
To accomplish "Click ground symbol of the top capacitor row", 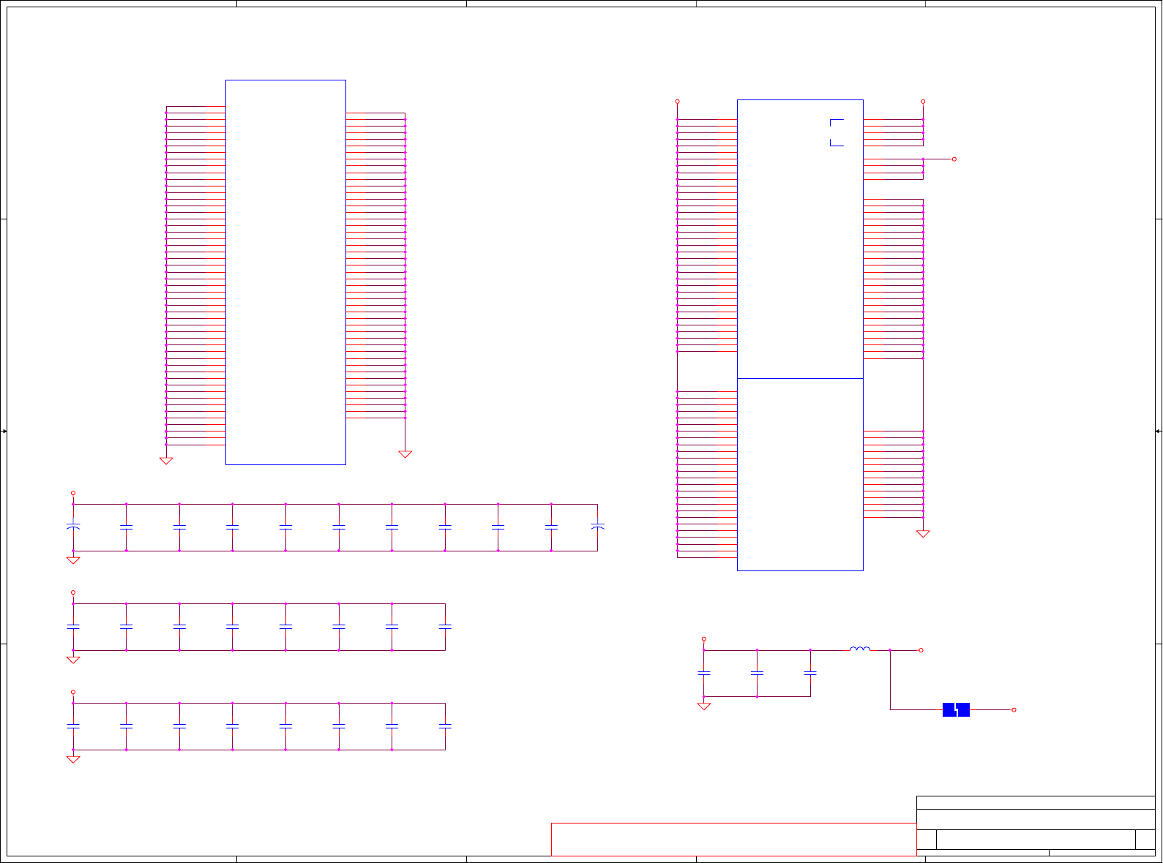I will [73, 560].
